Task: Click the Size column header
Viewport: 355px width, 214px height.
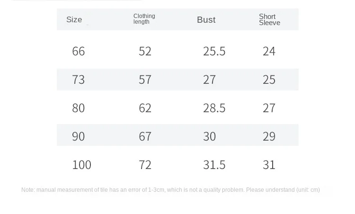Action: click(x=74, y=20)
